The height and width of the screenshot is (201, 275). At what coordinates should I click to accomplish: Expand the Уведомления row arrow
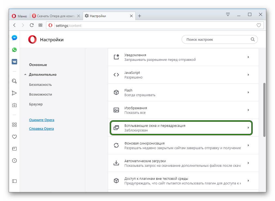[248, 57]
